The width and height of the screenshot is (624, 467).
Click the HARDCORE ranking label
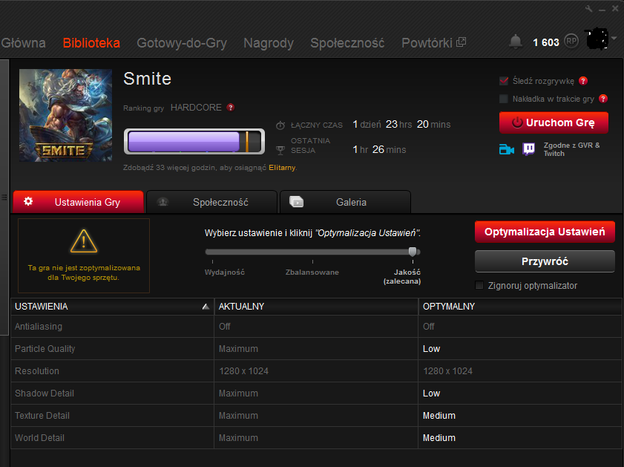[196, 108]
